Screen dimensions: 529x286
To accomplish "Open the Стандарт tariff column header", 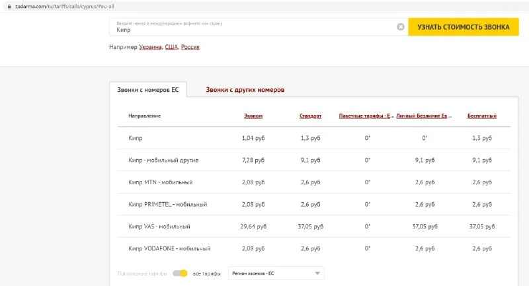I will click(x=310, y=116).
